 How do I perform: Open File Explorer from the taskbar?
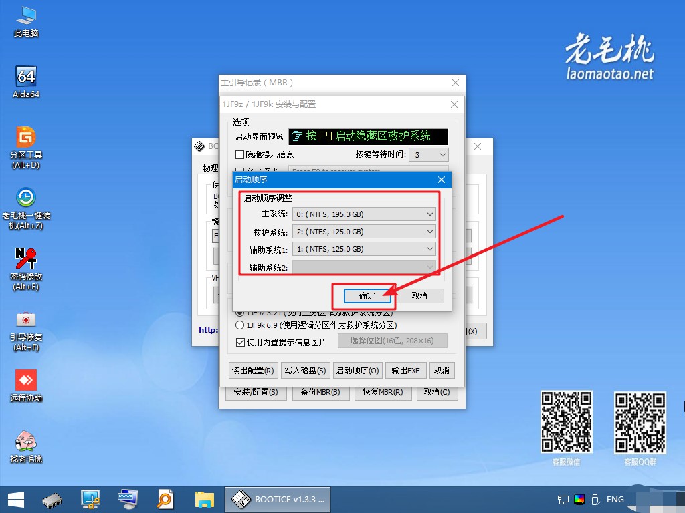coord(204,500)
